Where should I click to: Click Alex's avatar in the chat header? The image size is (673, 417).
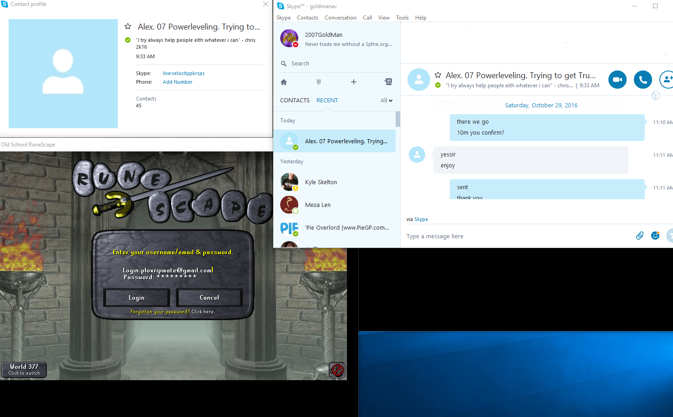419,80
